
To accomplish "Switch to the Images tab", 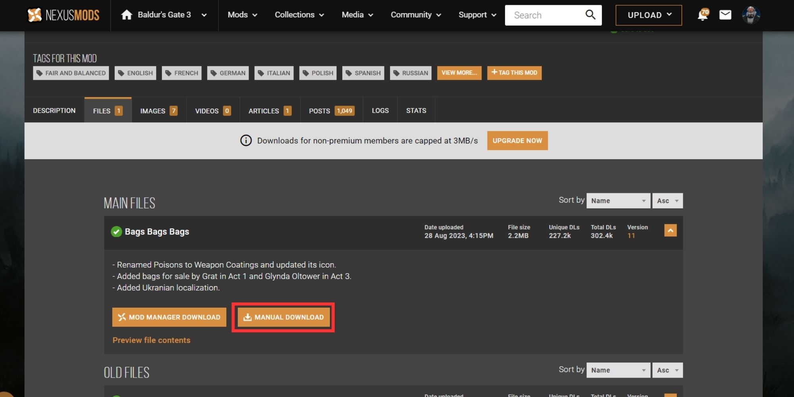I will 158,111.
